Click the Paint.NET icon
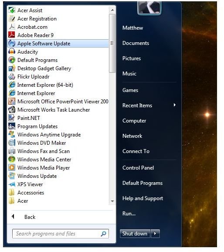 (12, 118)
